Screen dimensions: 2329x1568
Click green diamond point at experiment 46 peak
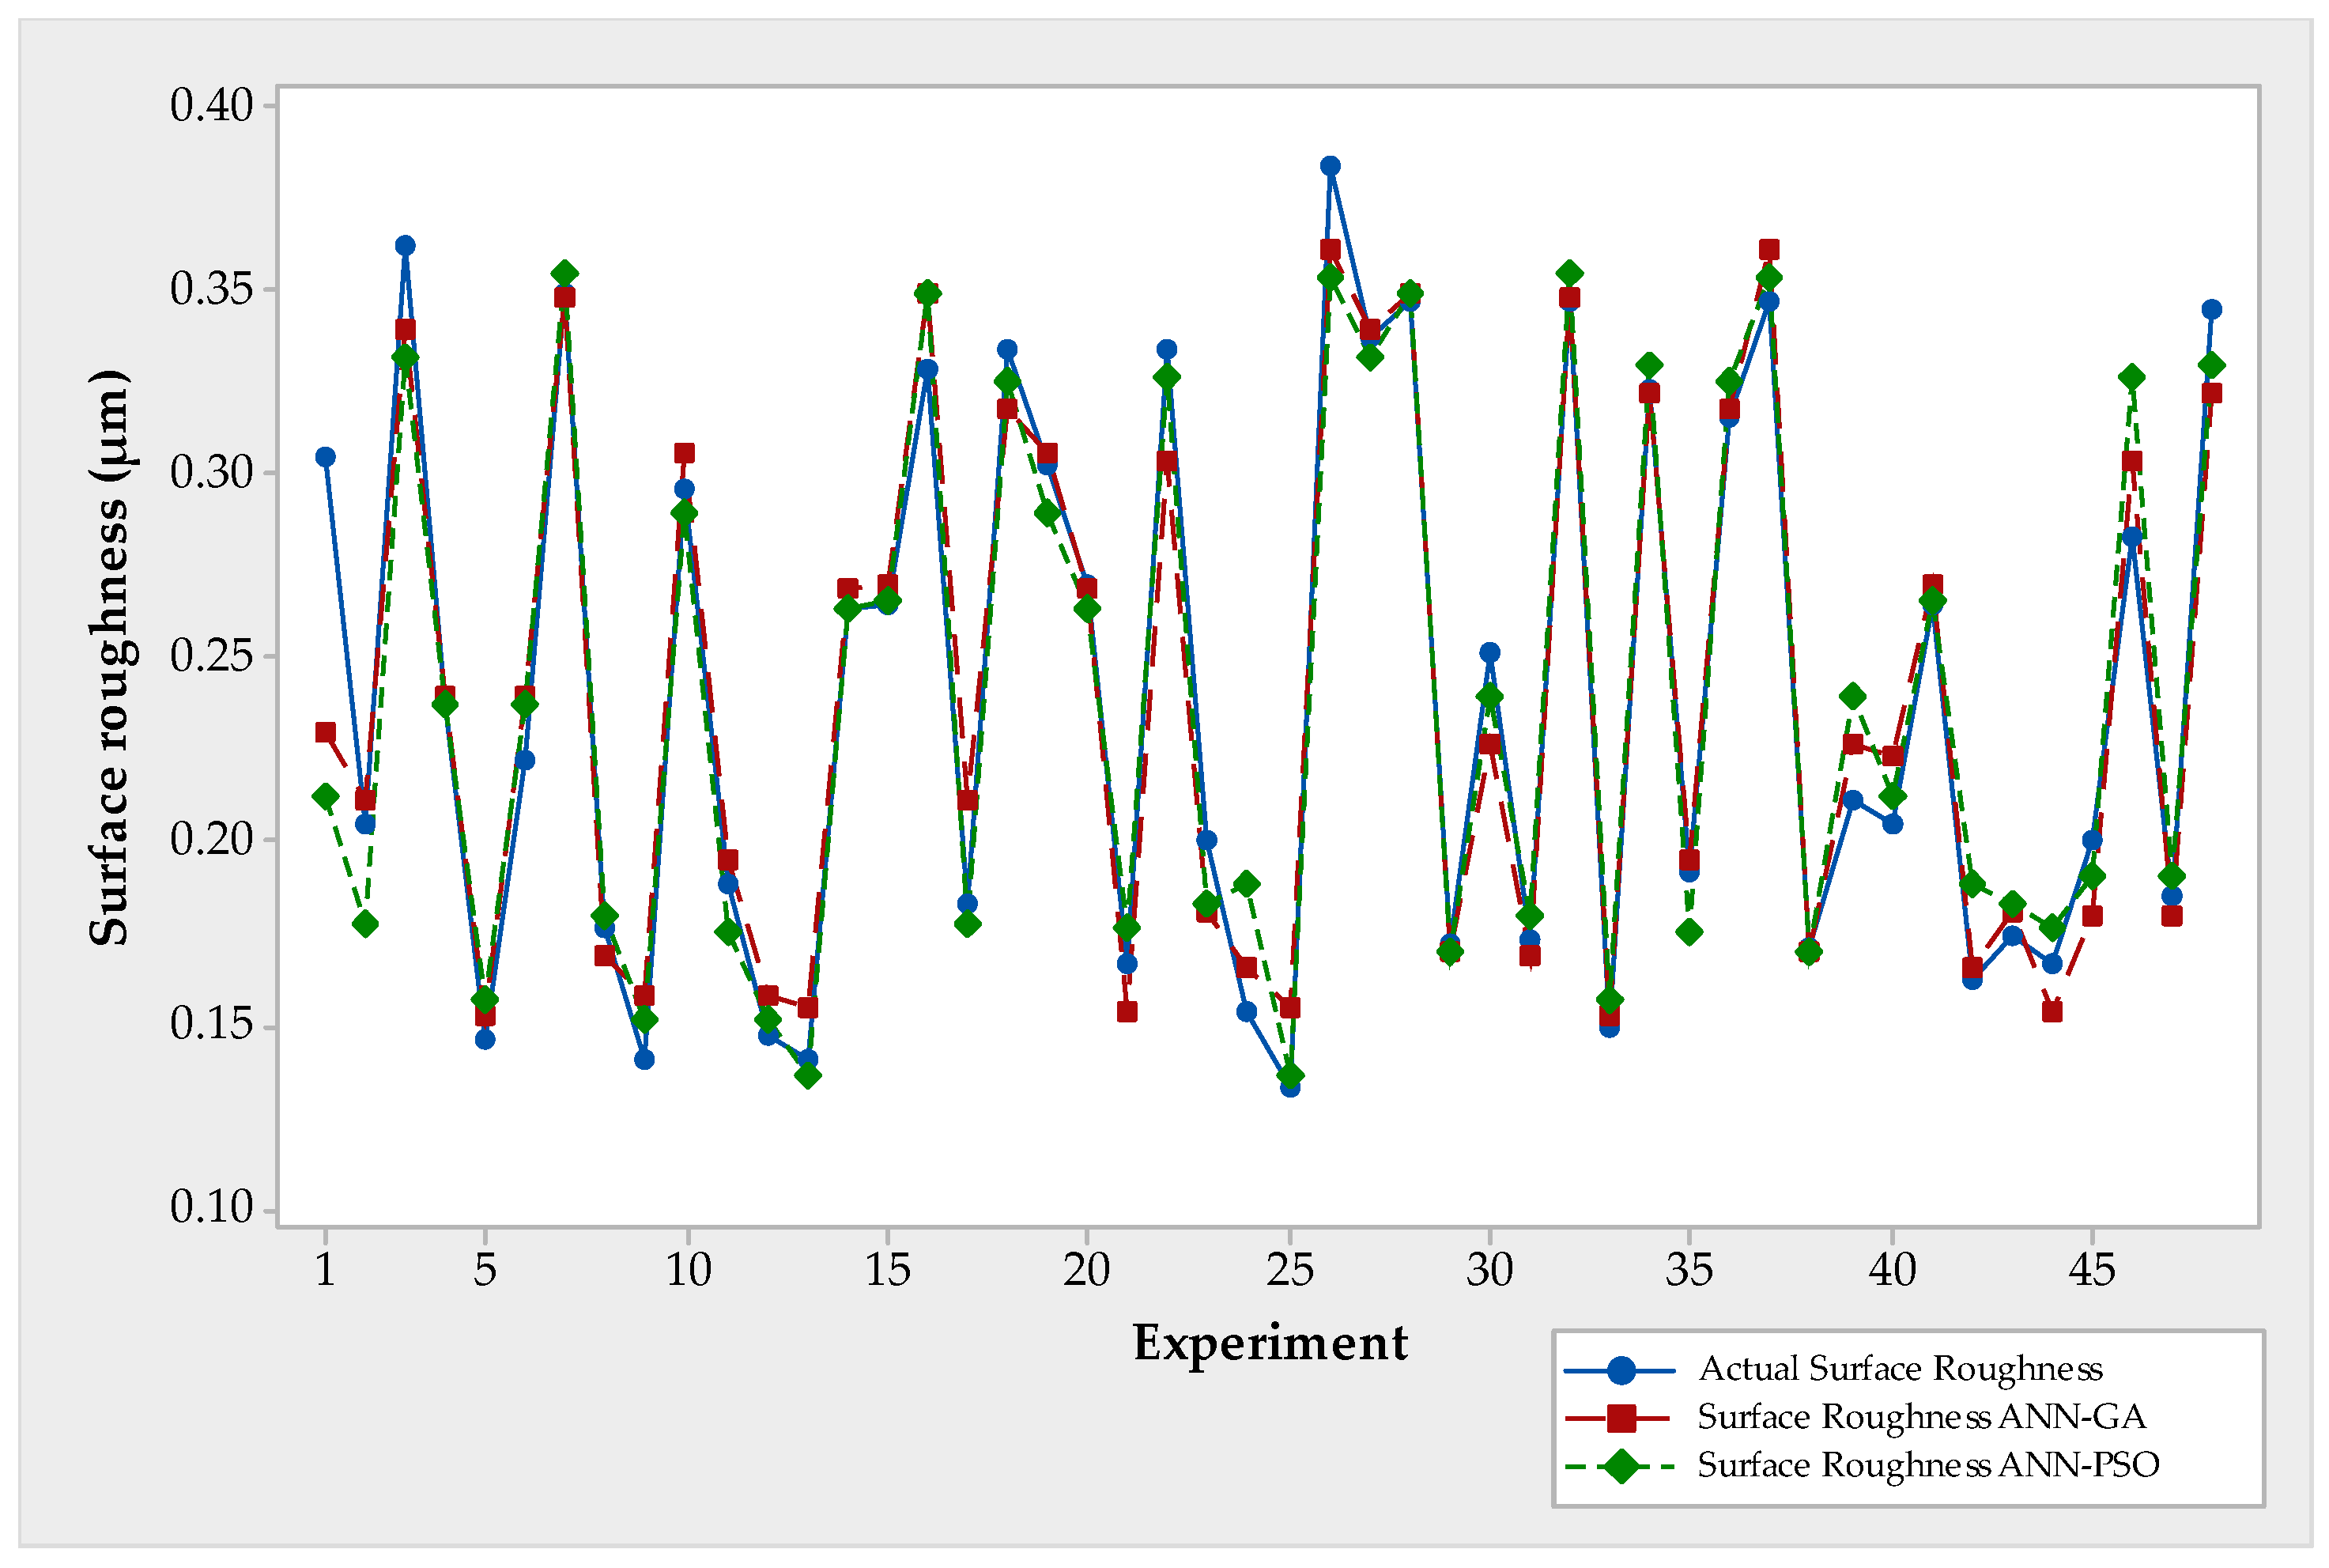pos(2132,377)
